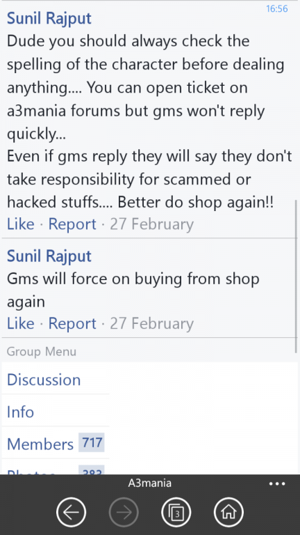Like the 'Gms will force' comment

point(20,323)
